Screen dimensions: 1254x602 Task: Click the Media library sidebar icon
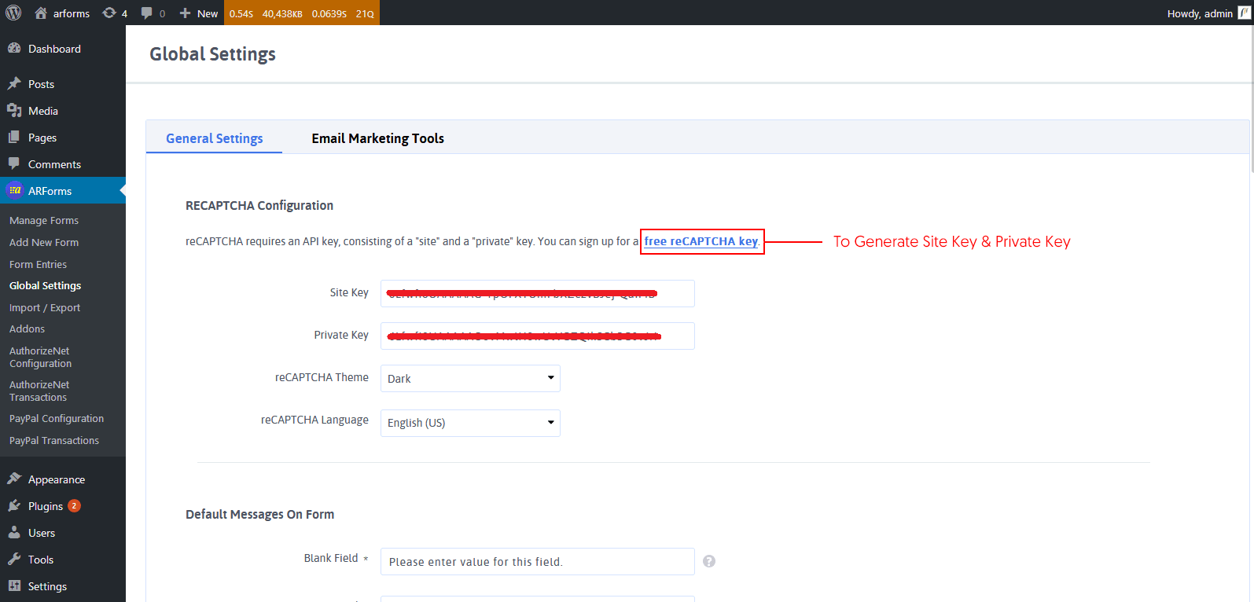point(14,111)
